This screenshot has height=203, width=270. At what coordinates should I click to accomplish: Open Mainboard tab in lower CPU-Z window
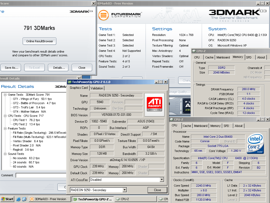[x=201, y=126]
